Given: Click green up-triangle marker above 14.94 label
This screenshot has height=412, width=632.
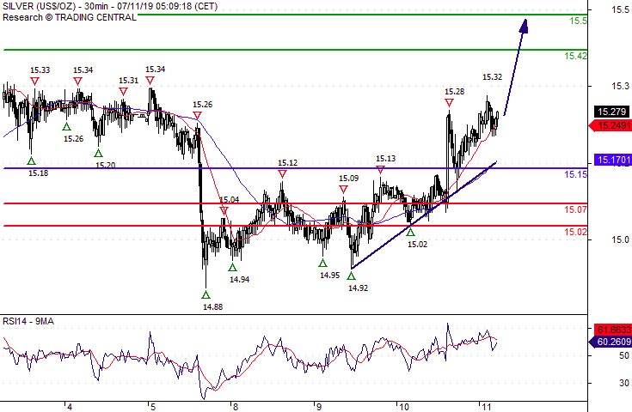Looking at the screenshot, I should [232, 268].
